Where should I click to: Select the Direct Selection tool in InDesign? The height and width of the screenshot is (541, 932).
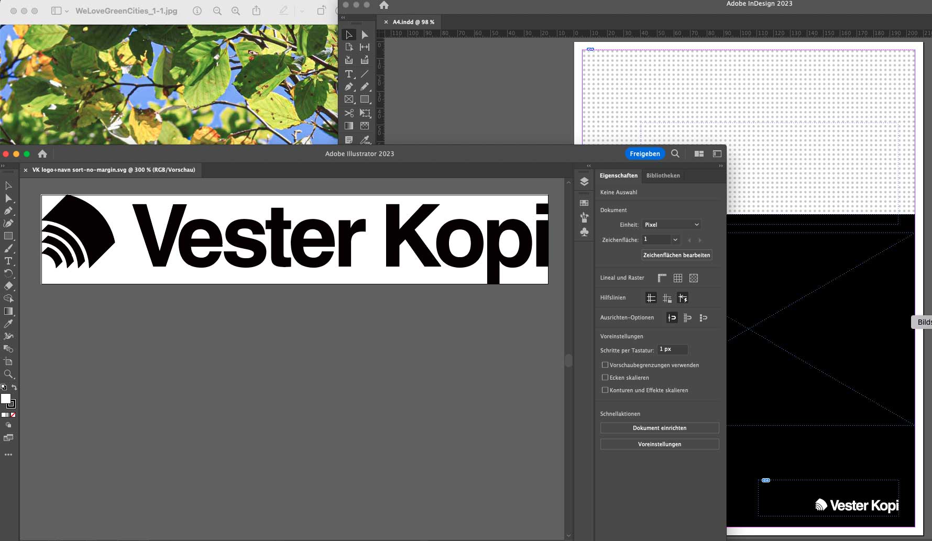[365, 35]
